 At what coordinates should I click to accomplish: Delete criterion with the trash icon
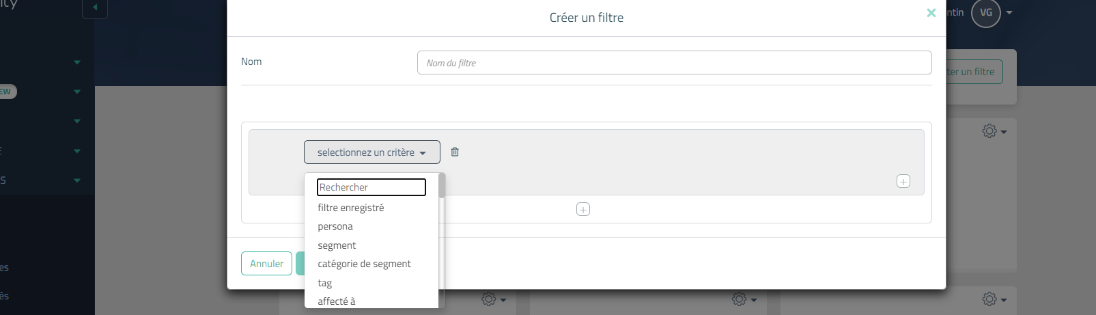455,152
